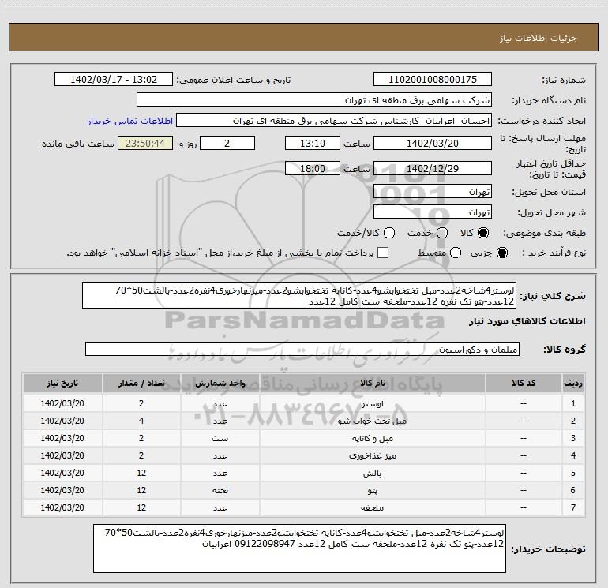Screen dimensions: 608x588
Task: Click unit cell ست in row 3
Action: pos(220,438)
